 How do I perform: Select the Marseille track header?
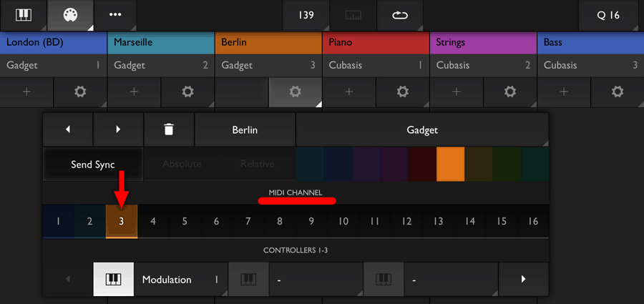pyautogui.click(x=161, y=43)
